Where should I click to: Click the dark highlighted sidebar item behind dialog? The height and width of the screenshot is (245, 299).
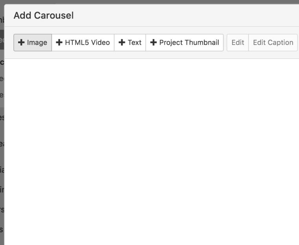[2, 40]
